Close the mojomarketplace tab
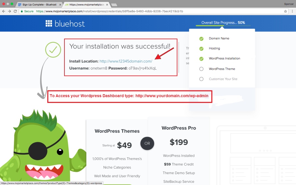Screen dimensions: 296x185 pos(107,5)
